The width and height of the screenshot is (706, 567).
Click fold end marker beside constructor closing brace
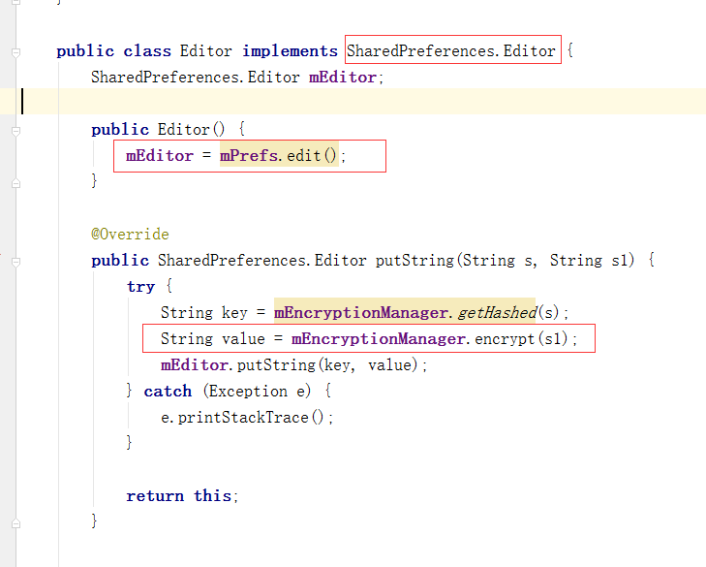coord(15,183)
